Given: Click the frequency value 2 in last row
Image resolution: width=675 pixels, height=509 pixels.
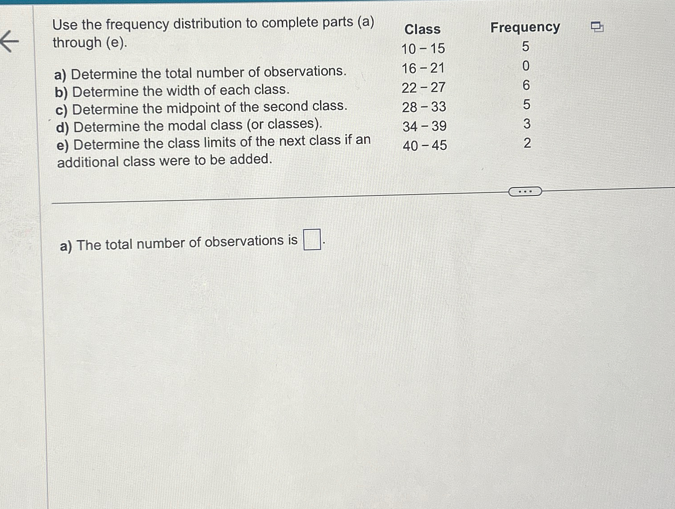Looking at the screenshot, I should [x=527, y=143].
